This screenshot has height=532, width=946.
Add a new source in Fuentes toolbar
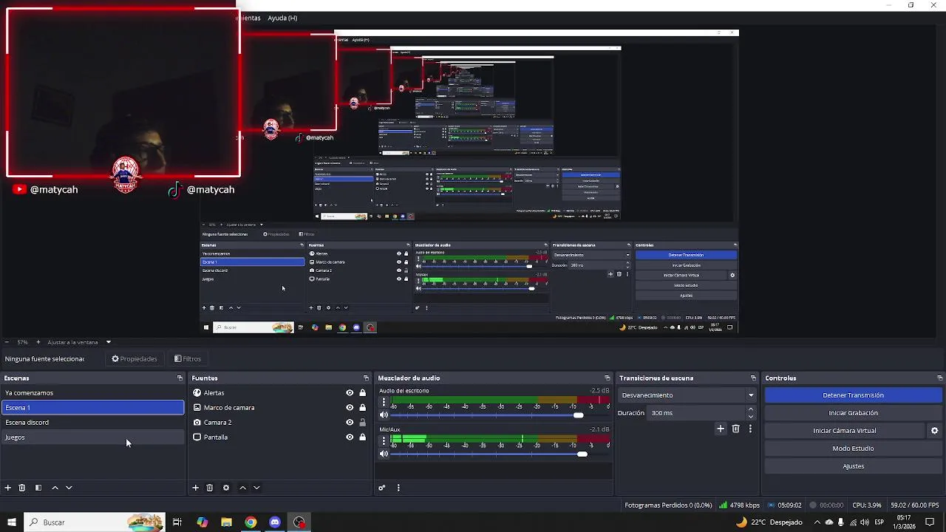(196, 488)
